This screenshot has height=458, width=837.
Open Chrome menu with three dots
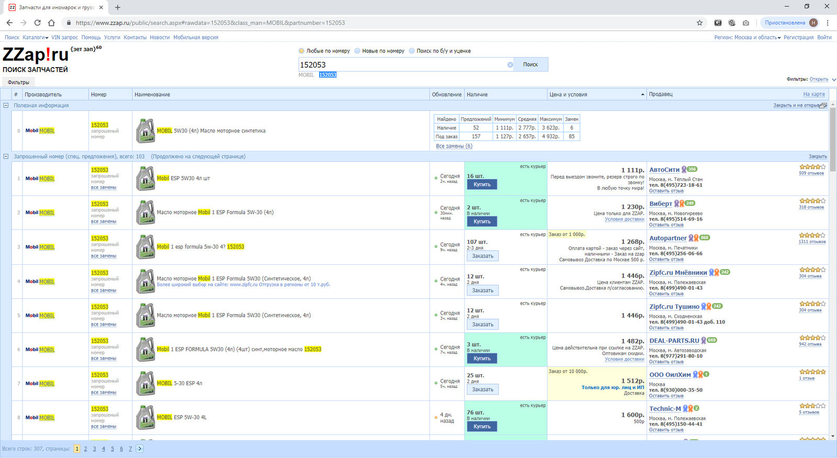(828, 23)
